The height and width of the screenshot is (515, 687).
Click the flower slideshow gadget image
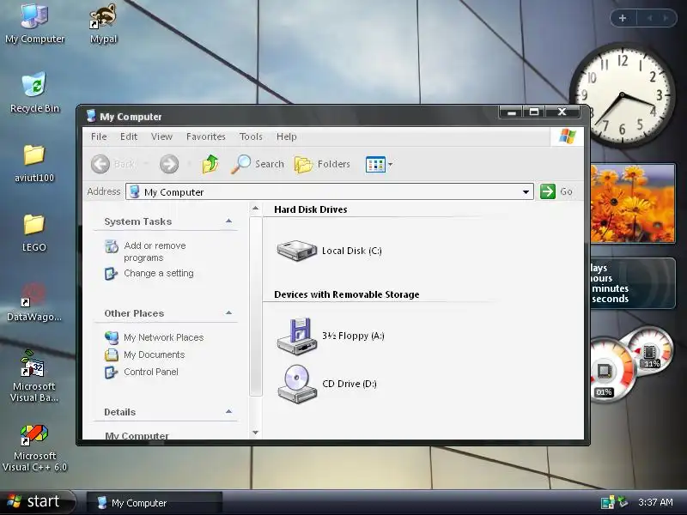633,203
